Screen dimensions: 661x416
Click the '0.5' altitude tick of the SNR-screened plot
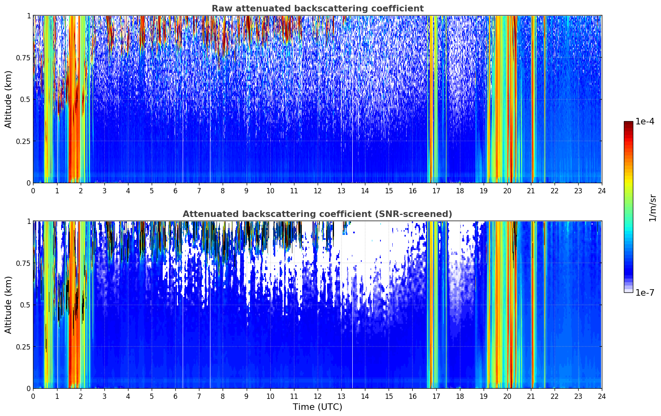click(x=25, y=305)
